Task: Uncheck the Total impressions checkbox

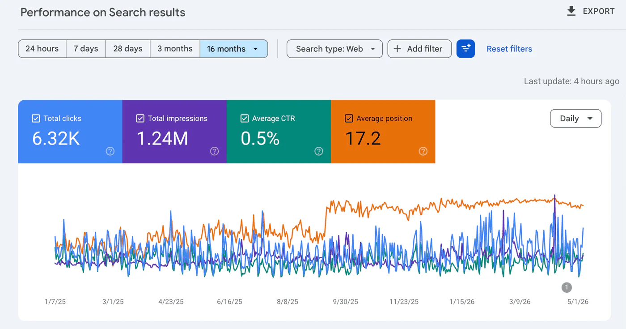Action: click(140, 118)
